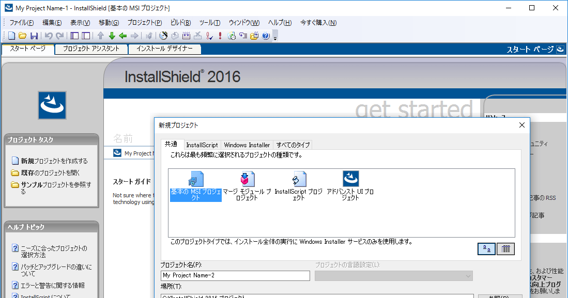
Task: Click the folder-with-overlay icon beside Help
Action: pyautogui.click(x=254, y=36)
